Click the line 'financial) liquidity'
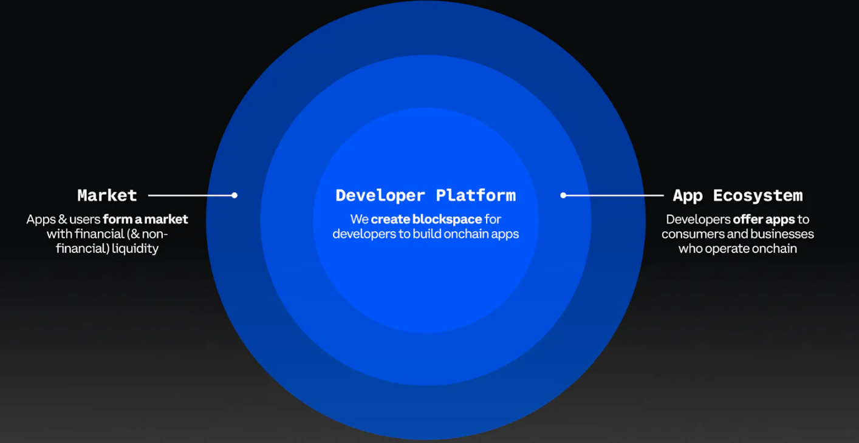Viewport: 859px width, 443px height. pyautogui.click(x=107, y=249)
